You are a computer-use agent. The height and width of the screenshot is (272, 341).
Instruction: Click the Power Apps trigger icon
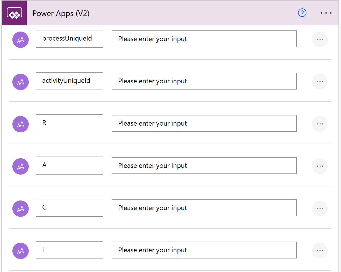pos(14,13)
